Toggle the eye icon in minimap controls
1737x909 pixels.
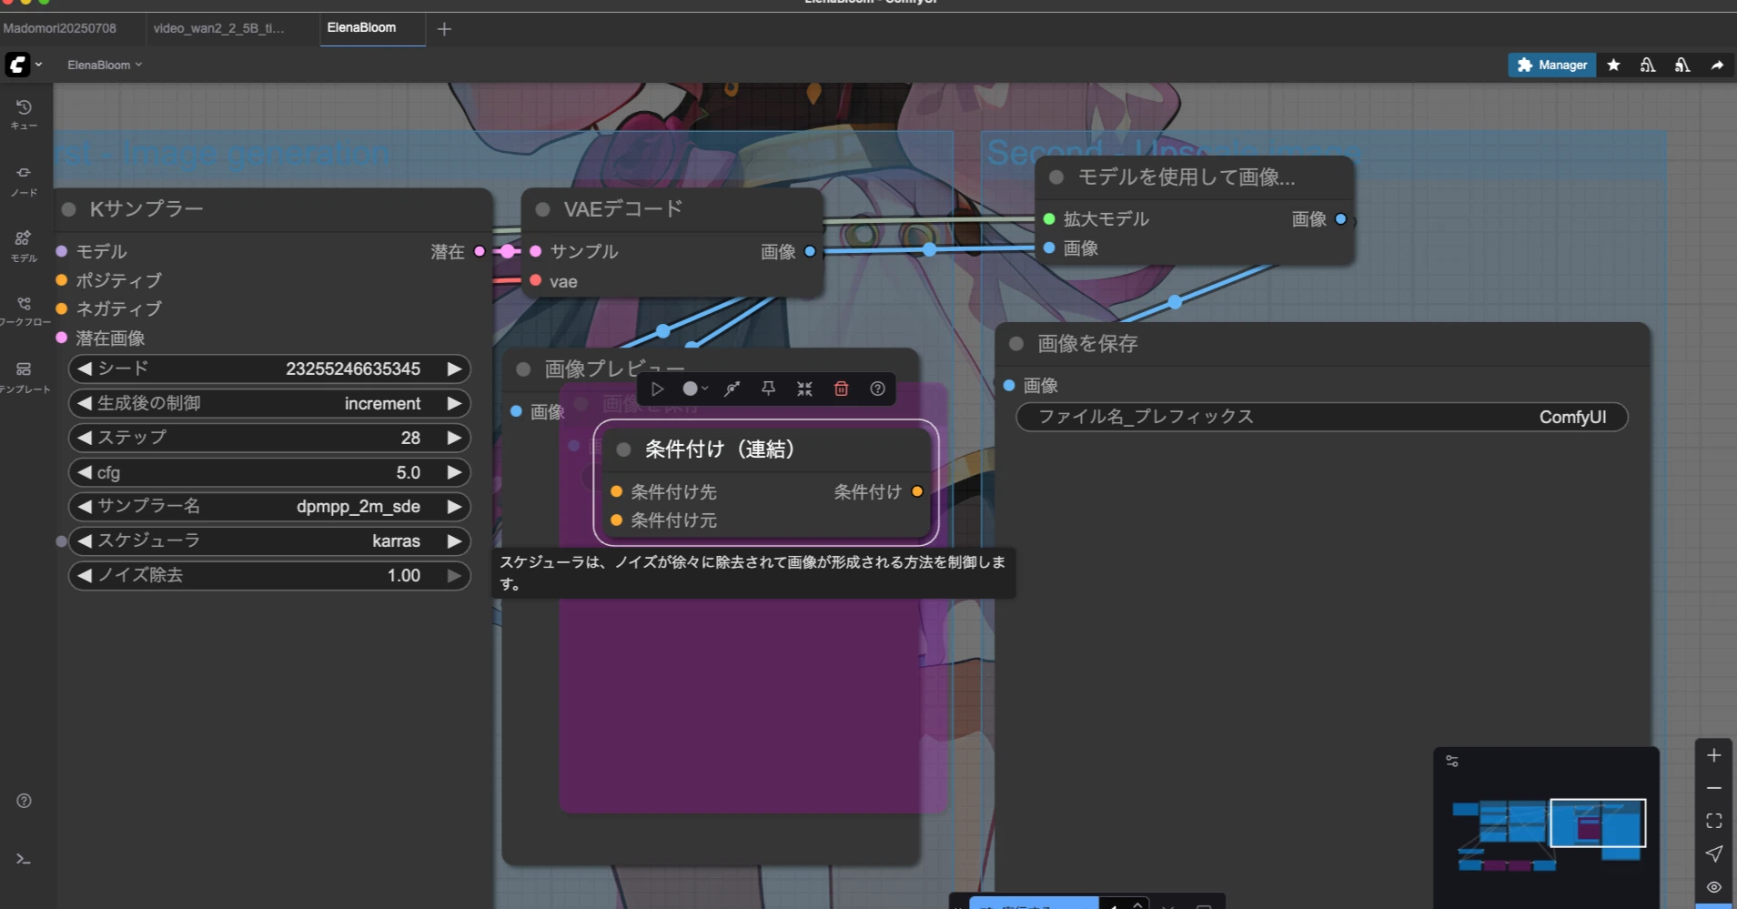click(x=1714, y=888)
